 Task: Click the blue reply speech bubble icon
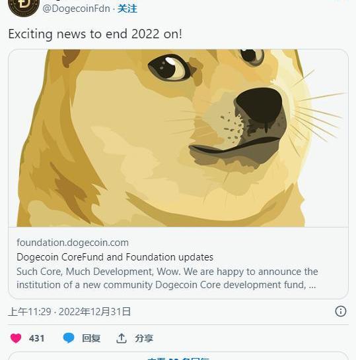(69, 338)
